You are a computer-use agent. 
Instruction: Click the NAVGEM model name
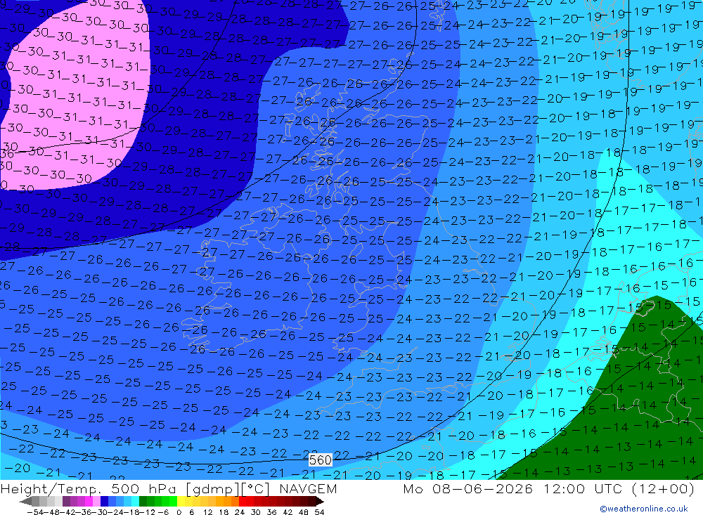pyautogui.click(x=308, y=488)
